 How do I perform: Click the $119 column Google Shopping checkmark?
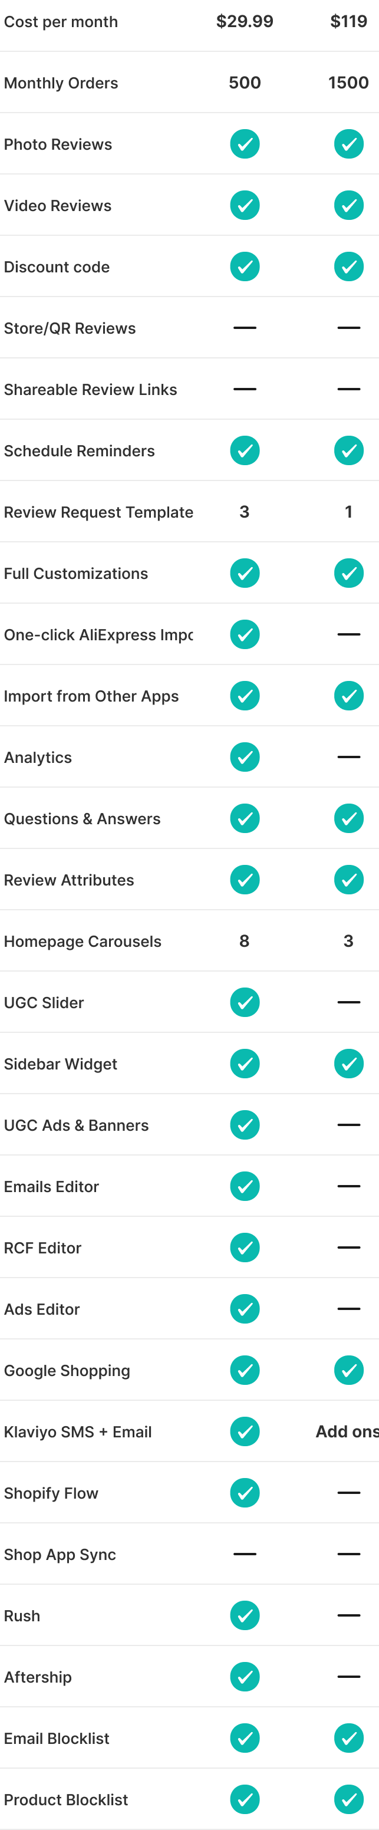point(348,1370)
